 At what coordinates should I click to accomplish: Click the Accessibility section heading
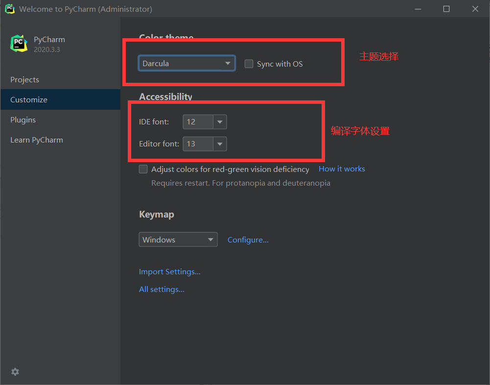click(x=165, y=96)
